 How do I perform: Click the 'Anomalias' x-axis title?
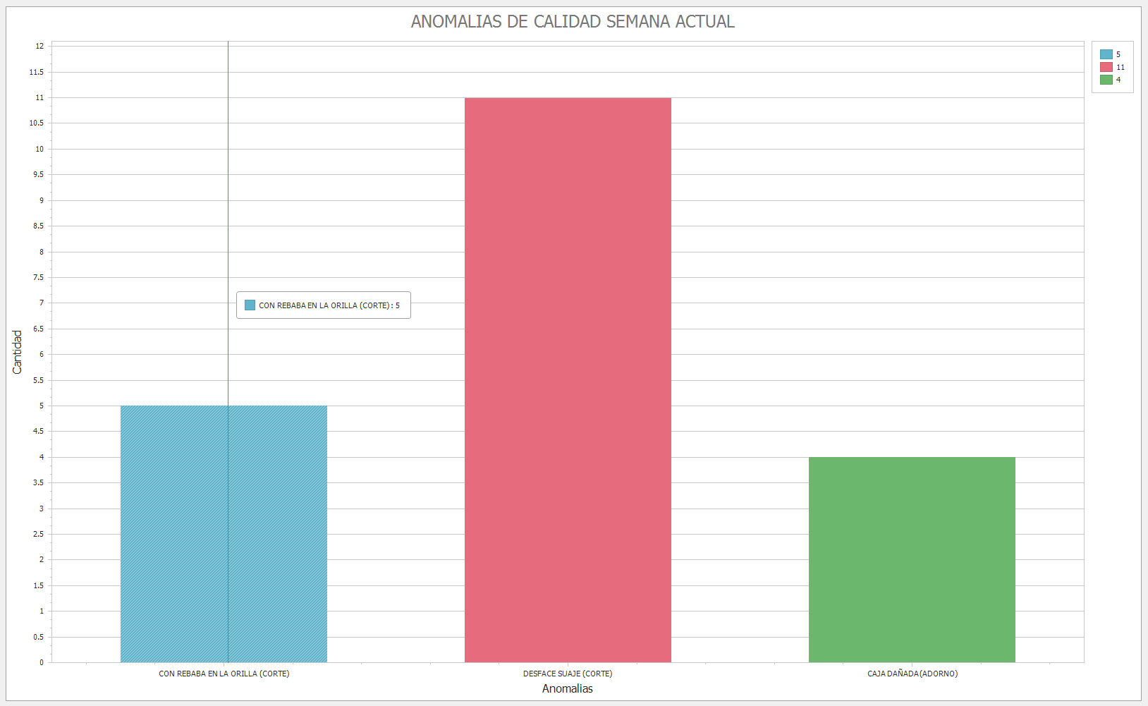567,688
